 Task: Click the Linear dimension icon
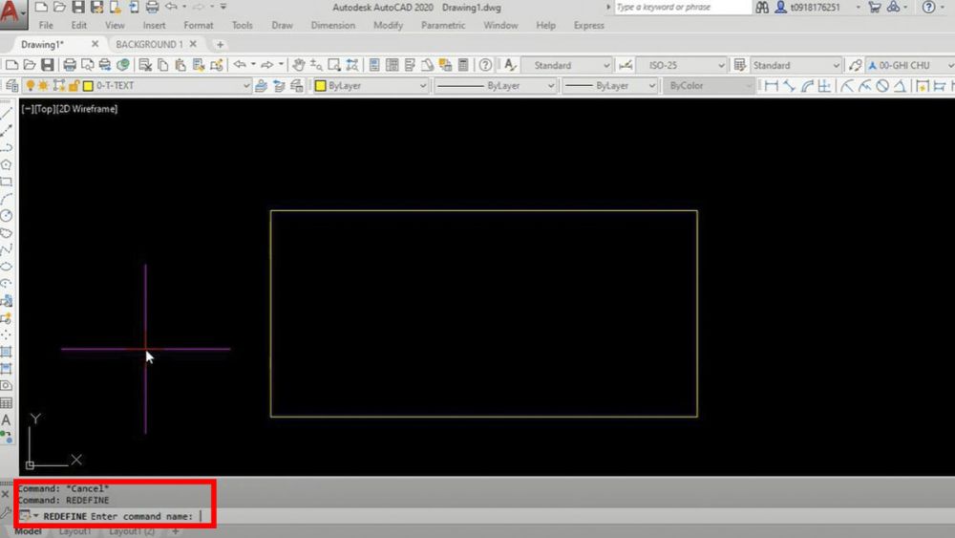point(771,86)
